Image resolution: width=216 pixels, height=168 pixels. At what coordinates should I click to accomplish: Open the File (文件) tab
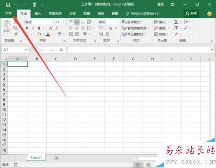click(x=8, y=13)
